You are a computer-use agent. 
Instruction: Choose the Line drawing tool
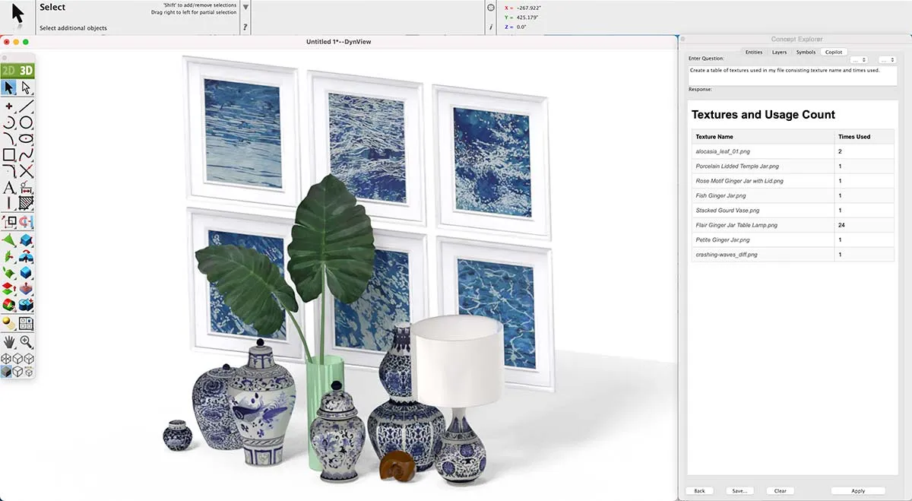click(27, 106)
